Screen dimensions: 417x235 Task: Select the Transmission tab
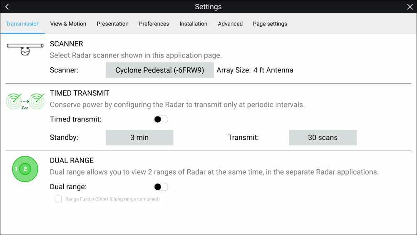(23, 24)
